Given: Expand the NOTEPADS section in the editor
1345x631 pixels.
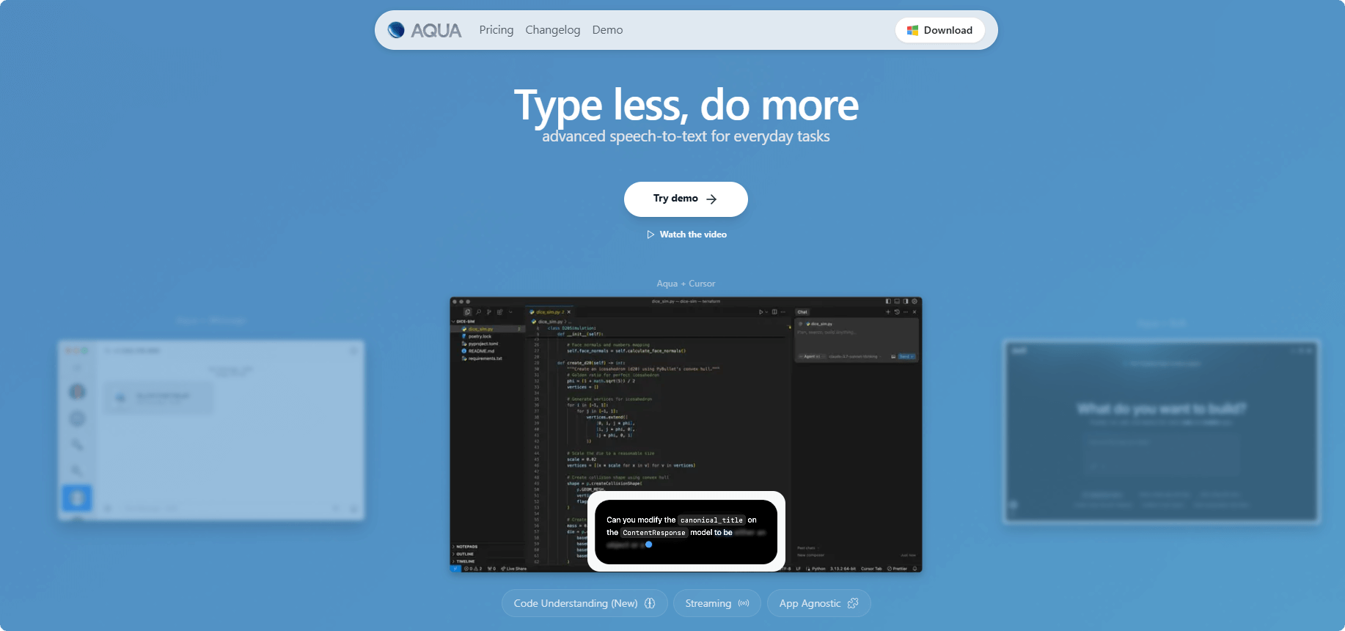Looking at the screenshot, I should (466, 547).
